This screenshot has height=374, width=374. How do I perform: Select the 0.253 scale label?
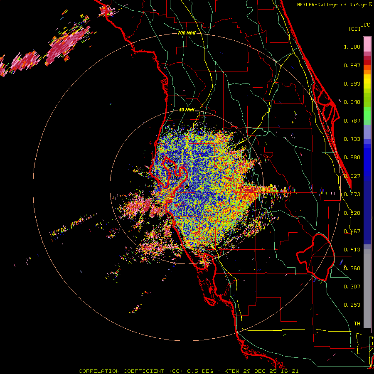352,305
